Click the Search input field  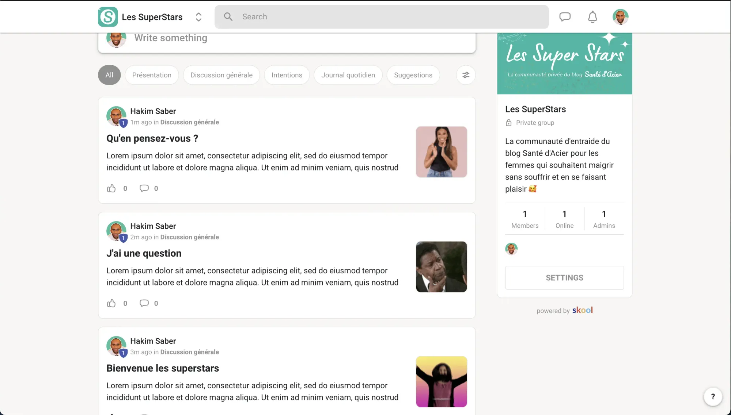387,17
